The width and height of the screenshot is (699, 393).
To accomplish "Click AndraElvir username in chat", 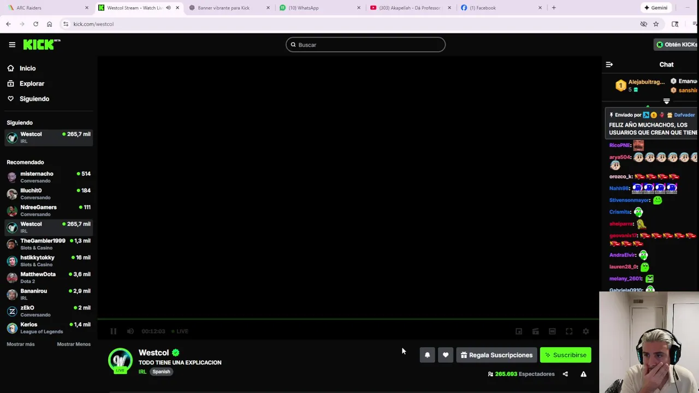I will click(x=623, y=255).
